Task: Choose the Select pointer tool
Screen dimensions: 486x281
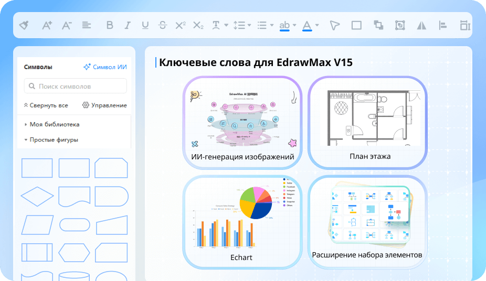Action: tap(334, 25)
